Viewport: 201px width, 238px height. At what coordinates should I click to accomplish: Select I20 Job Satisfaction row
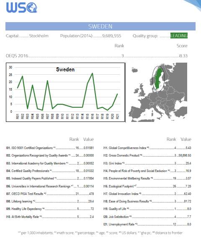(147, 217)
